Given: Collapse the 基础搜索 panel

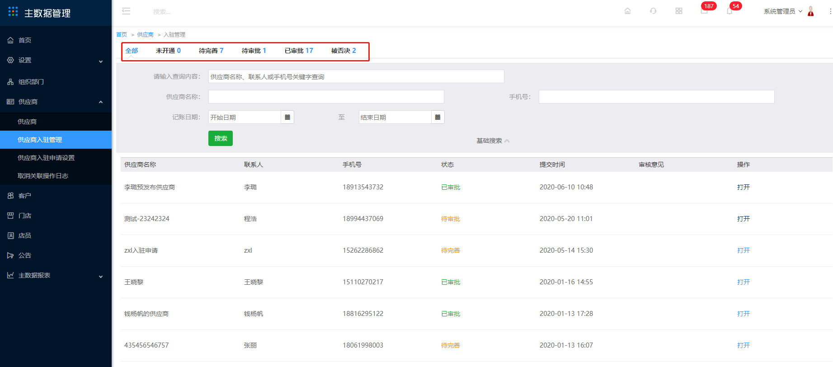Looking at the screenshot, I should (493, 141).
